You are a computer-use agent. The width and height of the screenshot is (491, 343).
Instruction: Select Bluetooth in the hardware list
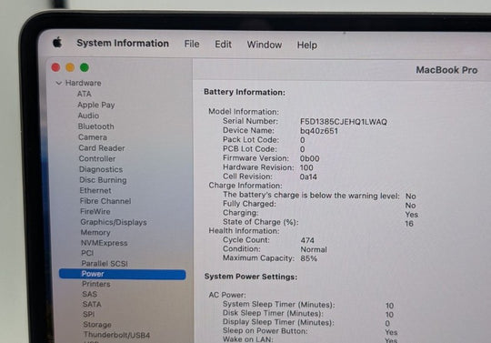click(95, 126)
